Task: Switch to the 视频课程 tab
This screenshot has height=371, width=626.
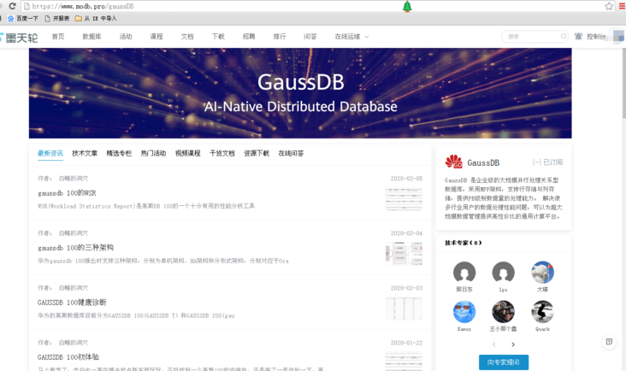Action: [x=187, y=153]
